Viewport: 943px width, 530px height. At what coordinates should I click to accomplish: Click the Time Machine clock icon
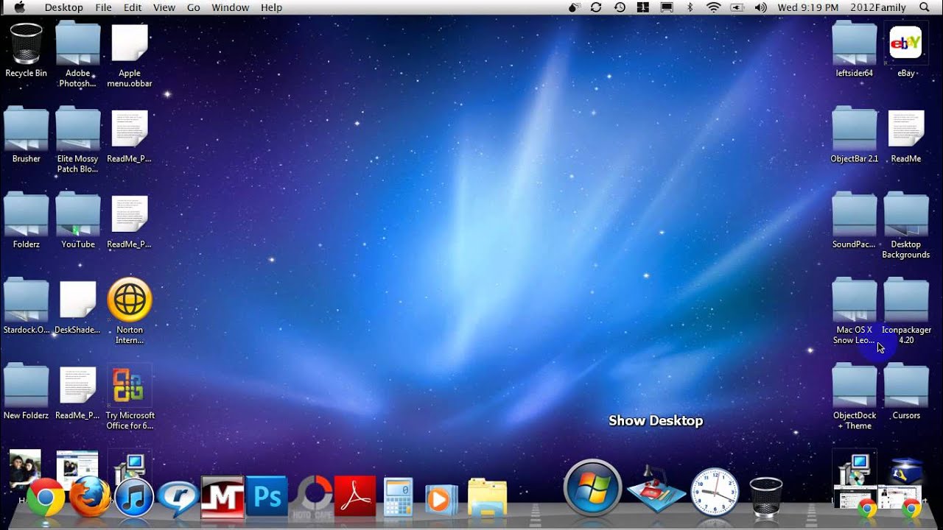[x=620, y=7]
